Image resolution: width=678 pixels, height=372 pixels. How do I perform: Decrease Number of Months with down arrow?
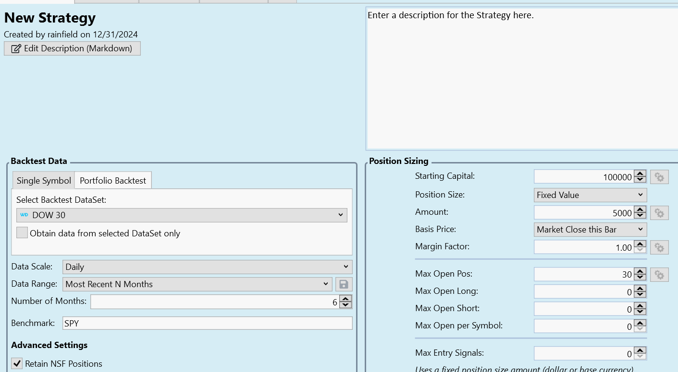(346, 305)
